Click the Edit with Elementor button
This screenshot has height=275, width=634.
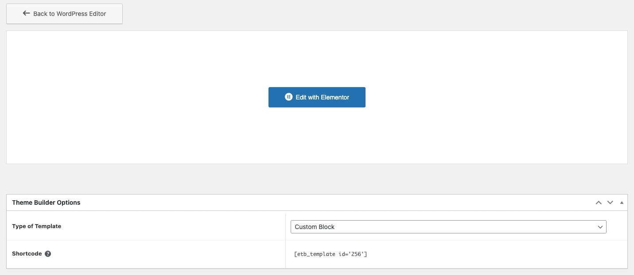[x=317, y=97]
